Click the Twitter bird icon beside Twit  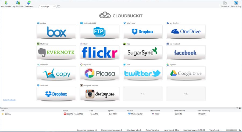(124, 65)
